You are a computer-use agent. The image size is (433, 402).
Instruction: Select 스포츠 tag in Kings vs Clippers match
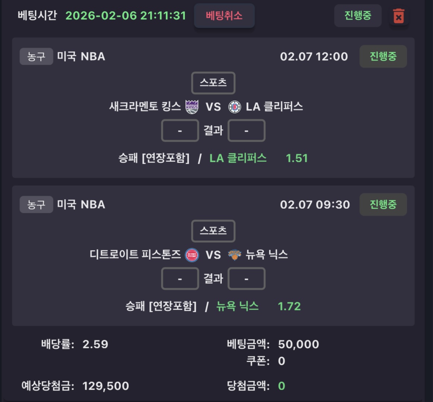point(213,83)
